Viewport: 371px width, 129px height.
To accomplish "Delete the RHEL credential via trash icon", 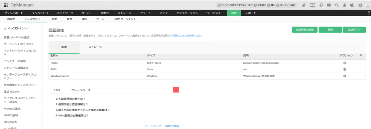I will point(345,69).
